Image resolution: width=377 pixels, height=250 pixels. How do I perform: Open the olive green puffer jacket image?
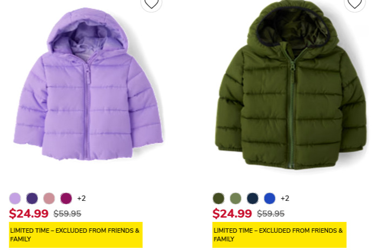(290, 85)
